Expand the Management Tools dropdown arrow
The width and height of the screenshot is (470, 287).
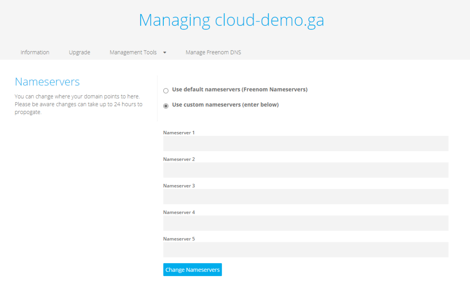coord(164,52)
